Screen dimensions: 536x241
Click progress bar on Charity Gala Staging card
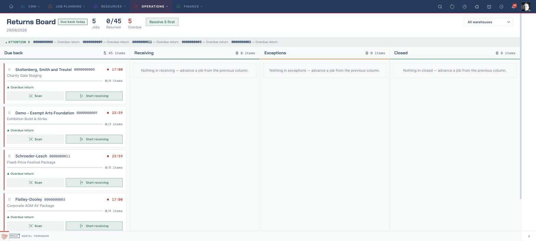(x=55, y=81)
